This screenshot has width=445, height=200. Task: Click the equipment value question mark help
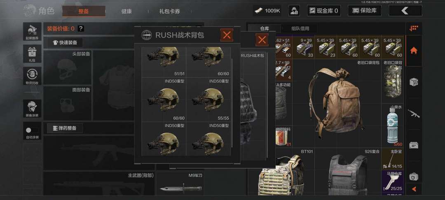click(x=81, y=28)
